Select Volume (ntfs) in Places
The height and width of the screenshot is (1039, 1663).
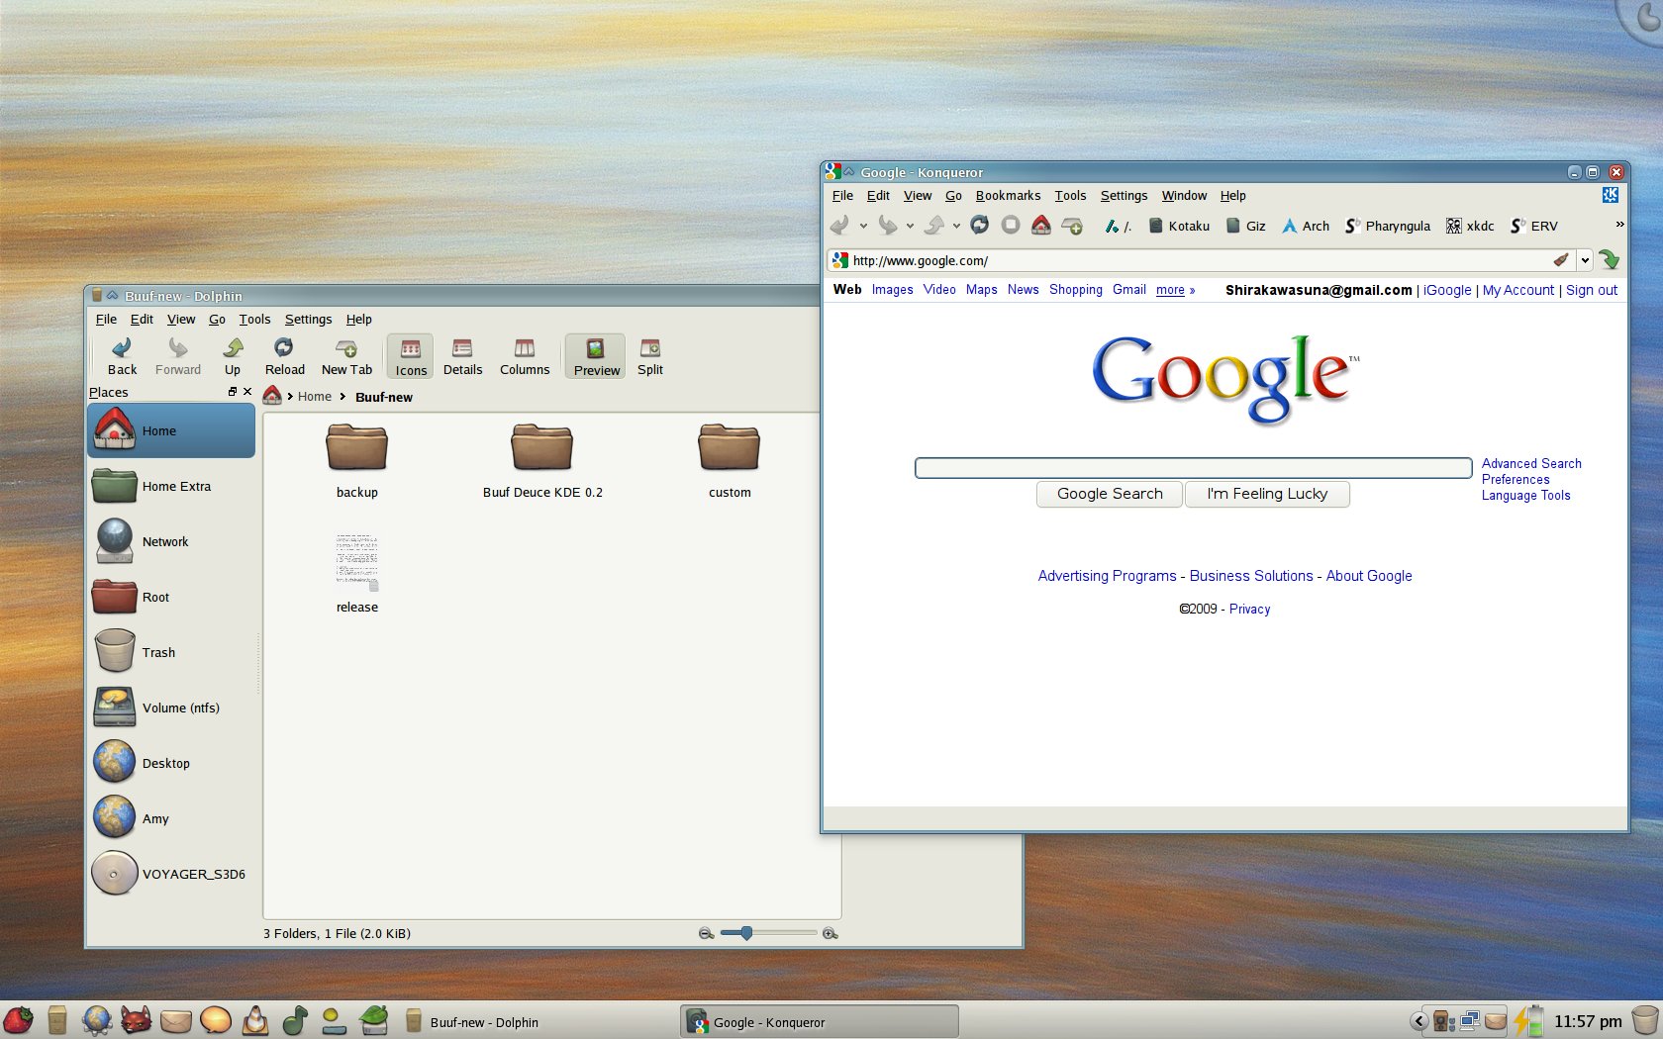(x=171, y=708)
